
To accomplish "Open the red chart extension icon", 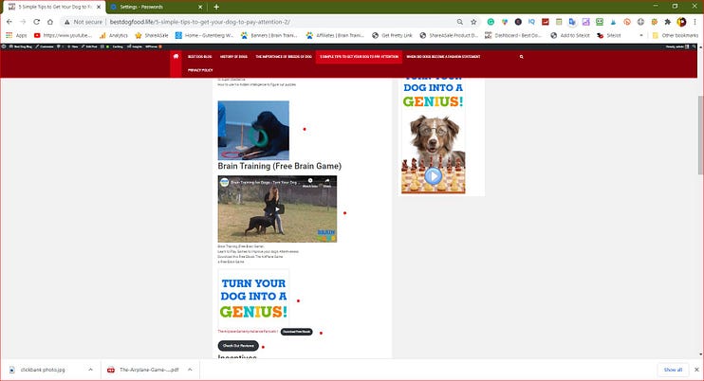I will 545,22.
